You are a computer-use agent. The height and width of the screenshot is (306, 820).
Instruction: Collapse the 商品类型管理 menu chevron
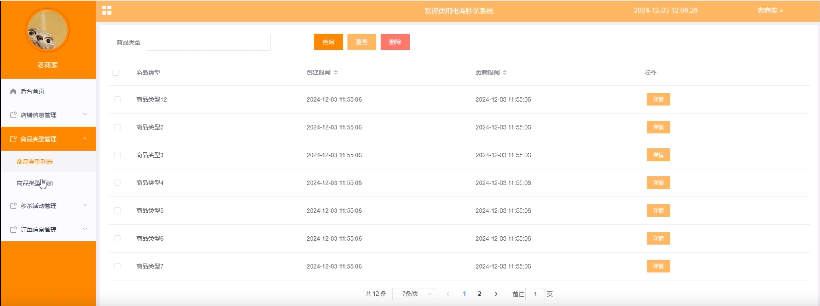(x=85, y=139)
